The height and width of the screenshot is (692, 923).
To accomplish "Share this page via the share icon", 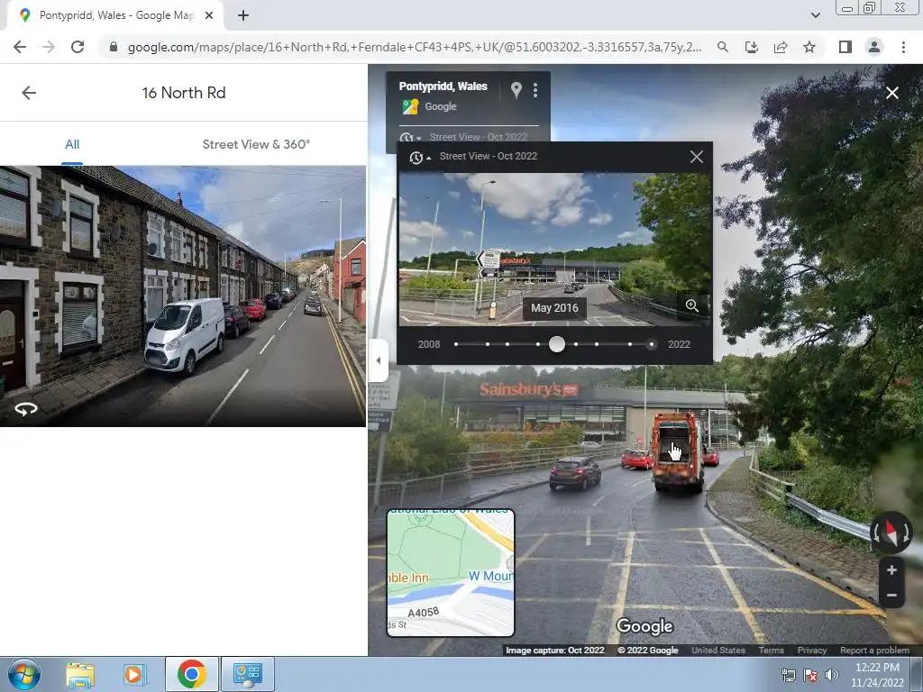I will click(781, 47).
